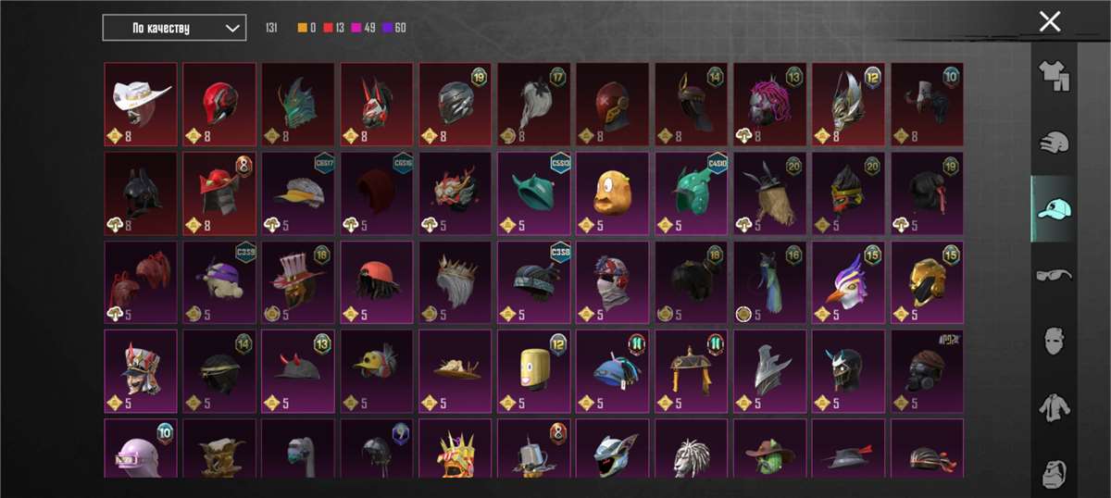Image resolution: width=1111 pixels, height=498 pixels.
Task: Close the inventory with the X icon
Action: pyautogui.click(x=1050, y=22)
